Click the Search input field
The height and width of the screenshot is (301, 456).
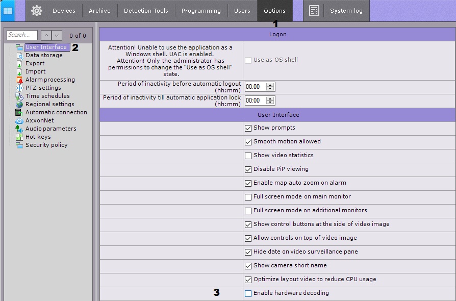click(x=22, y=35)
